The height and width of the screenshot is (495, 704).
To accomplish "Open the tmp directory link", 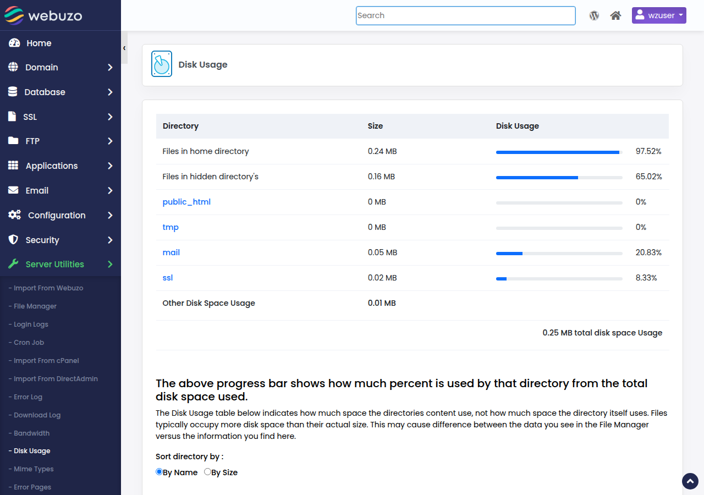I will click(170, 227).
